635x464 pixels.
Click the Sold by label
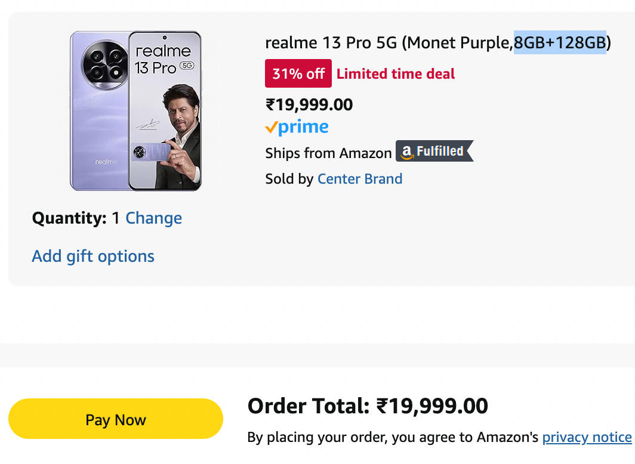click(289, 179)
